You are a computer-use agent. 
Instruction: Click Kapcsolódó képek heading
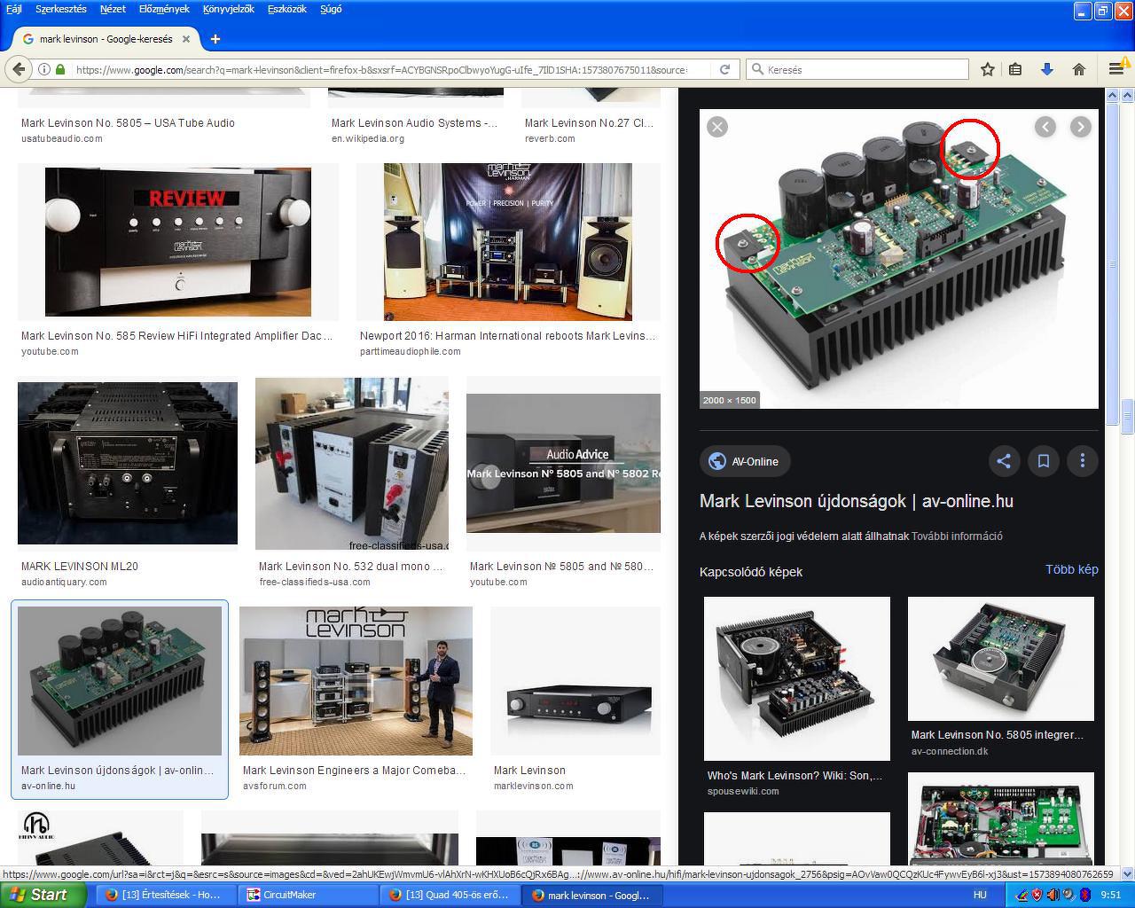(751, 572)
